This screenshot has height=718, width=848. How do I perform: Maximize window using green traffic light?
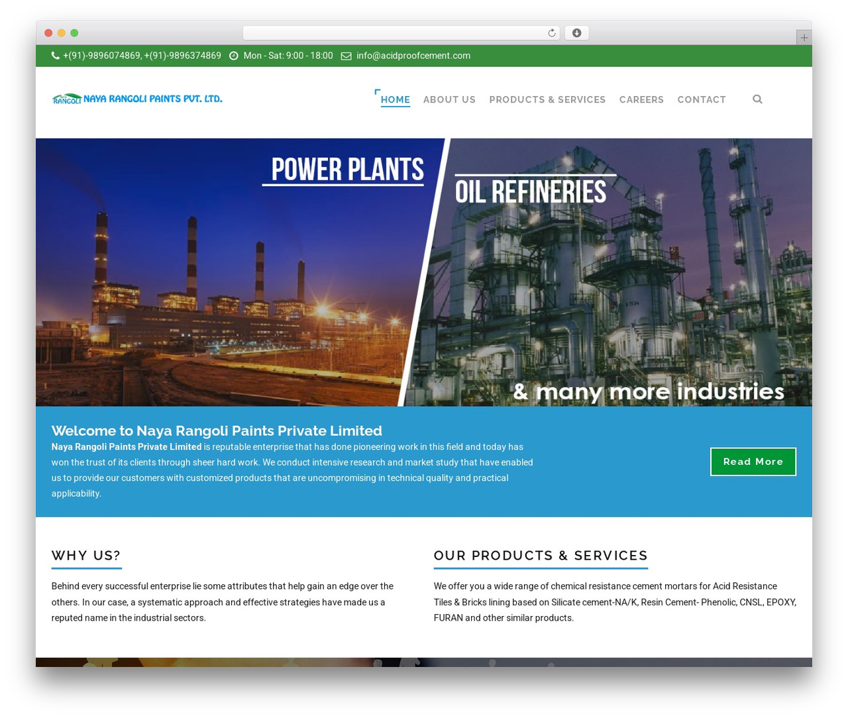[x=74, y=33]
